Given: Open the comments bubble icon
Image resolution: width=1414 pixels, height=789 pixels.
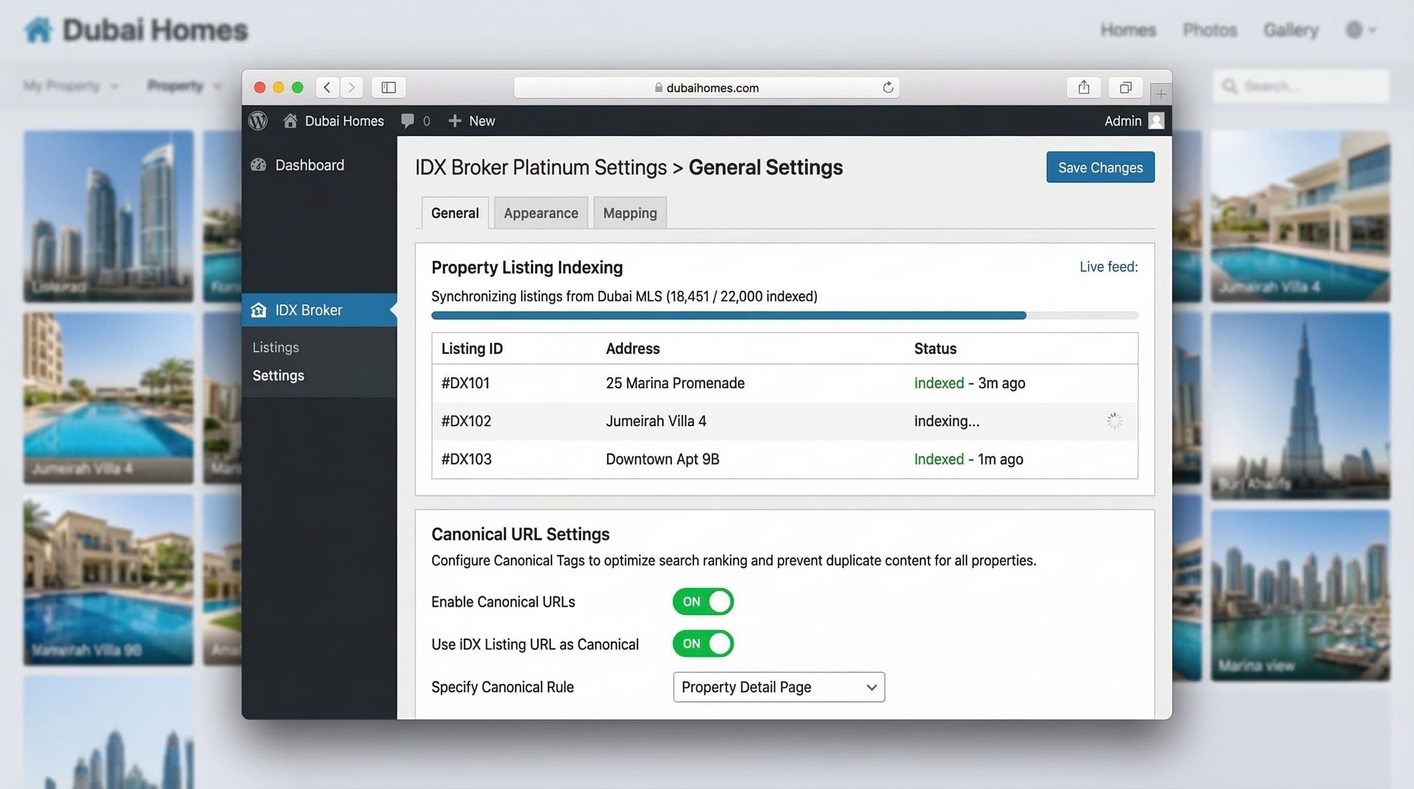Looking at the screenshot, I should (407, 121).
